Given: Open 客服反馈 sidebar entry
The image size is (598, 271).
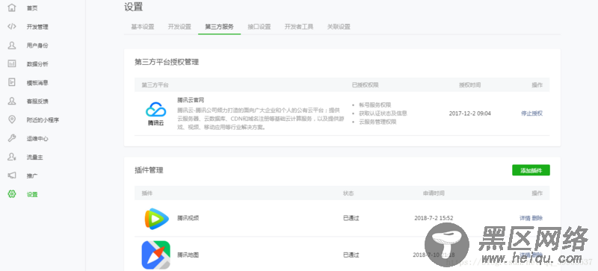Looking at the screenshot, I should 37,102.
